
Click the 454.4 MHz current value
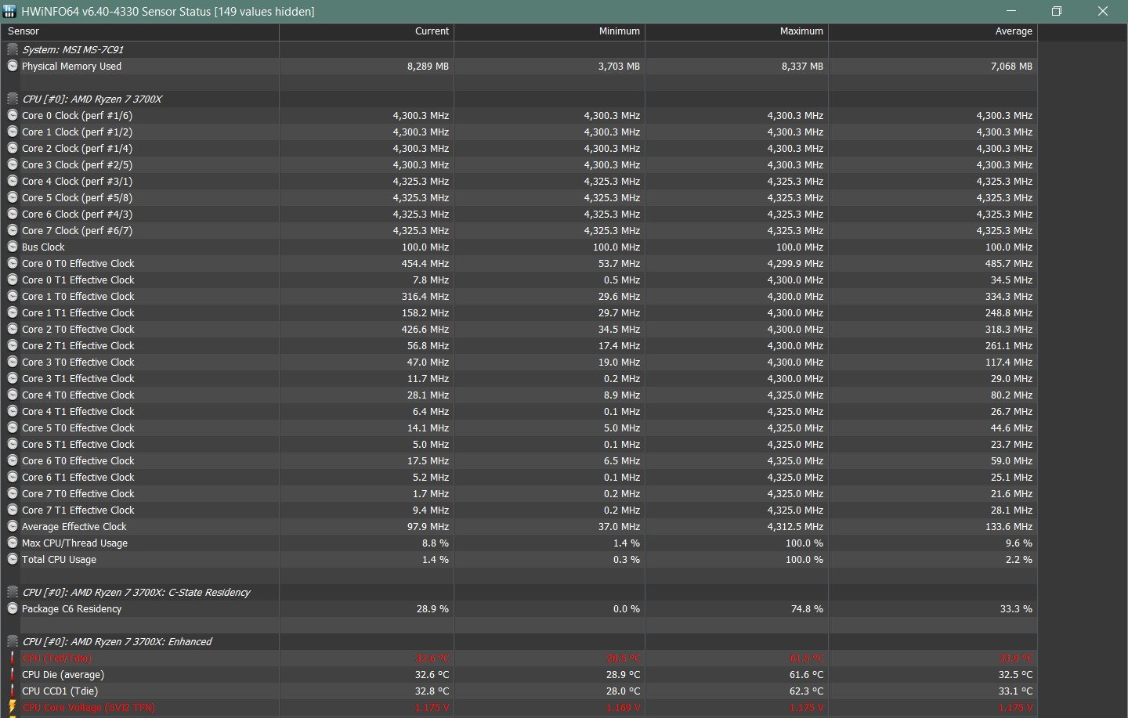[x=425, y=263]
